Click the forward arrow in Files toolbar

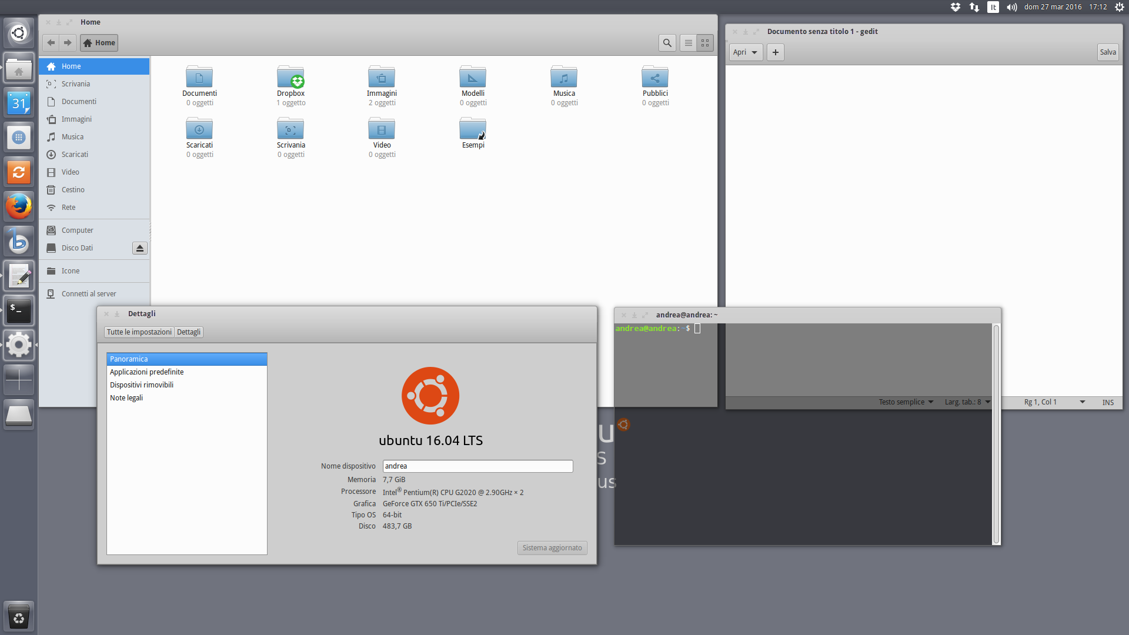68,43
